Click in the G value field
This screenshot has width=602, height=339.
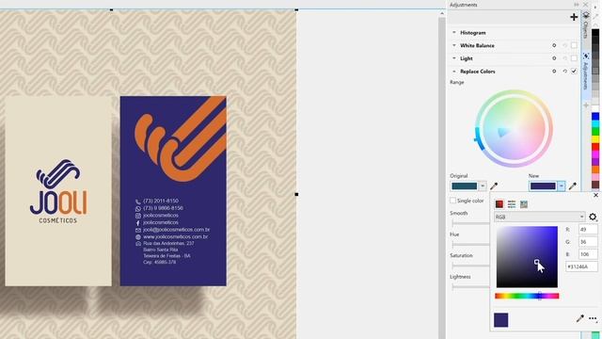tap(588, 242)
